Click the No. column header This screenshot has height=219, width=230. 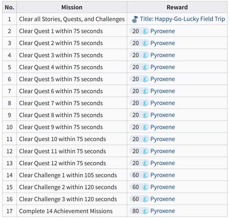pos(9,7)
